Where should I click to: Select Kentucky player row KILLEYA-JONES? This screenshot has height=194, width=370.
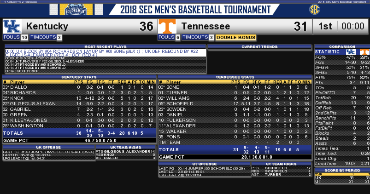(x=79, y=120)
